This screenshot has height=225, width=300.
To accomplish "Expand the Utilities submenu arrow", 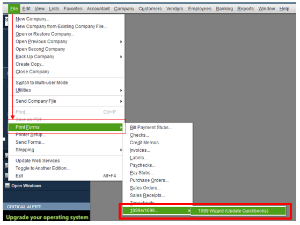I will click(x=121, y=90).
